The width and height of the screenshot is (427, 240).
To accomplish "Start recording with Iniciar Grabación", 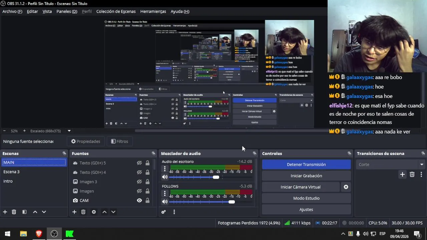I will [306, 176].
